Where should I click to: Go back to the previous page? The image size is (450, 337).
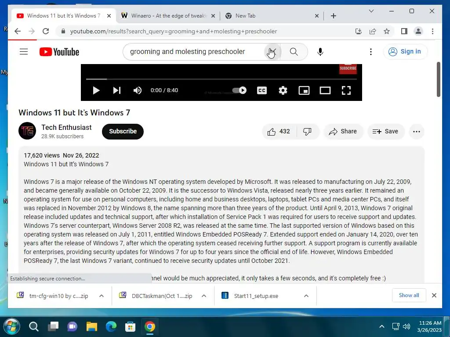point(18,31)
